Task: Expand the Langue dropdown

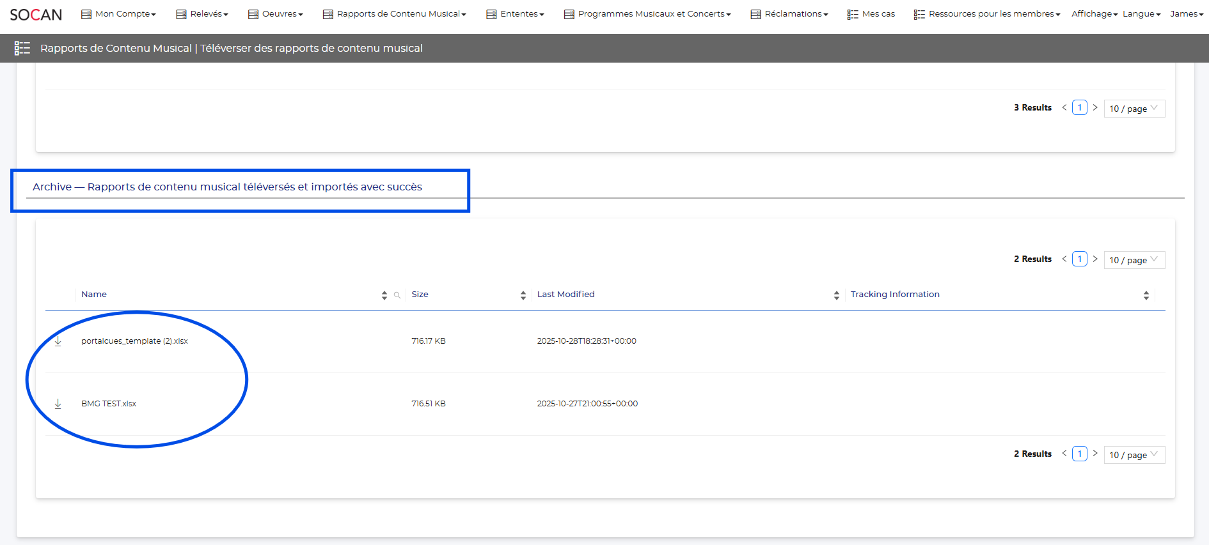Action: point(1141,14)
